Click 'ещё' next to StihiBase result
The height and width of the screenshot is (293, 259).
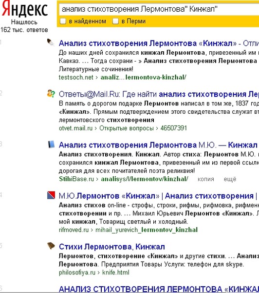coord(230,179)
